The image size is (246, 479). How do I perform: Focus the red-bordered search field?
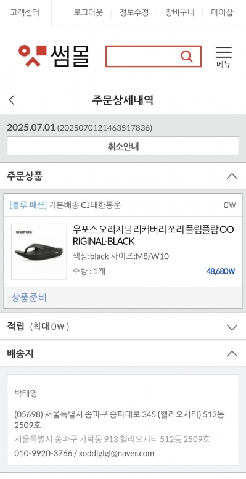pyautogui.click(x=144, y=56)
